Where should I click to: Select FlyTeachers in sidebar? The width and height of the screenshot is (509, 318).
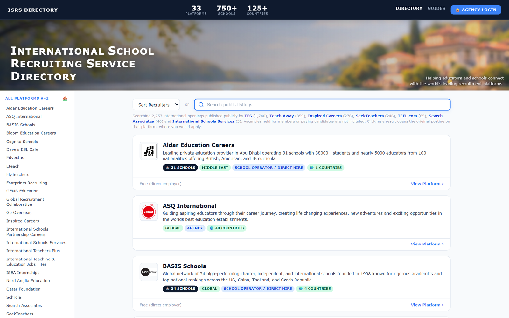17,175
